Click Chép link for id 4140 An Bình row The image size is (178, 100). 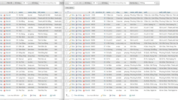tap(80, 84)
